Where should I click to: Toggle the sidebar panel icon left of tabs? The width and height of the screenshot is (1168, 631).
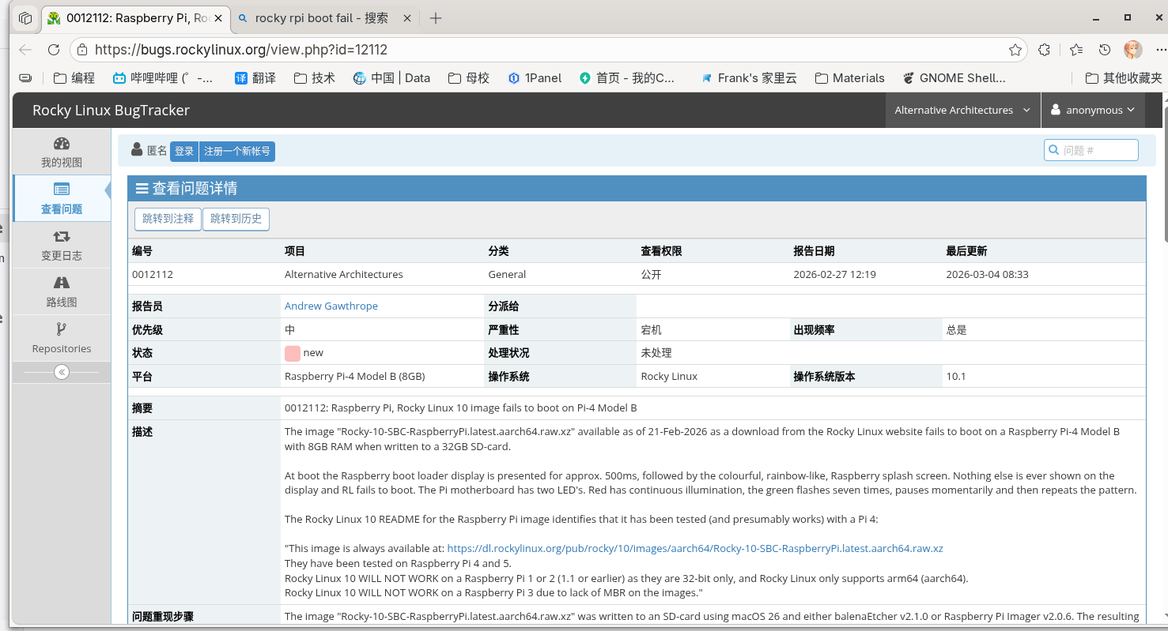(x=24, y=17)
